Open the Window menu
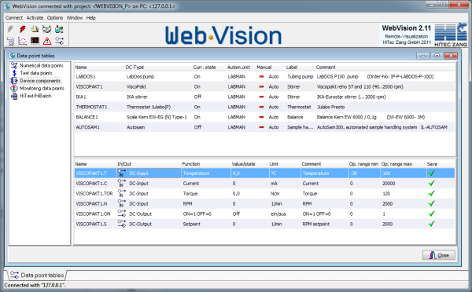Image resolution: width=472 pixels, height=292 pixels. [75, 18]
